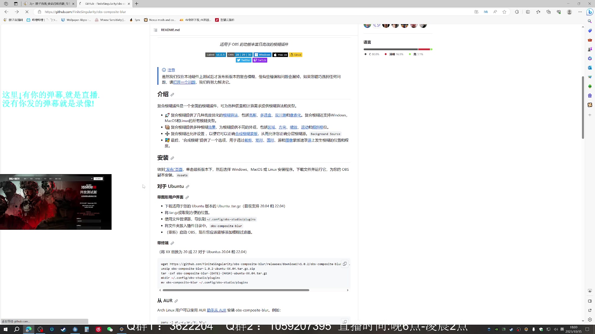
Task: Open the Bing Copilot sidebar
Action: click(x=590, y=12)
